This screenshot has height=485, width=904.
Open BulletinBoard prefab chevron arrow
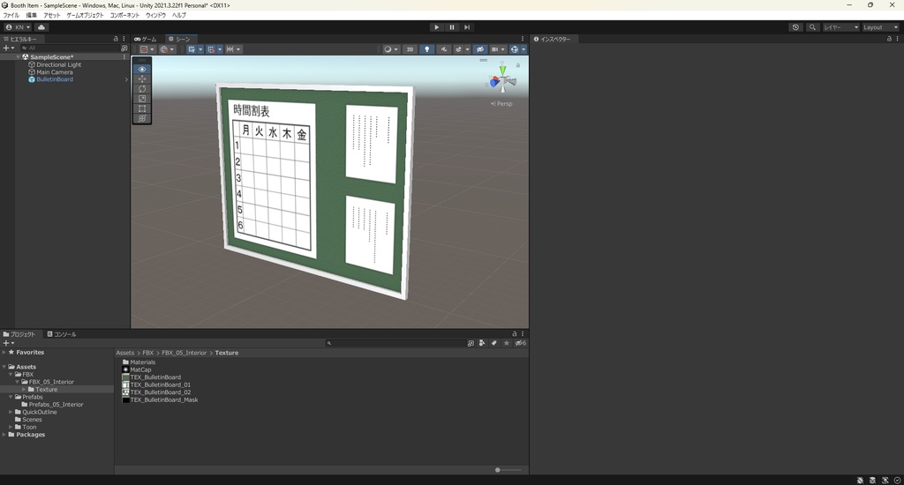pos(126,79)
